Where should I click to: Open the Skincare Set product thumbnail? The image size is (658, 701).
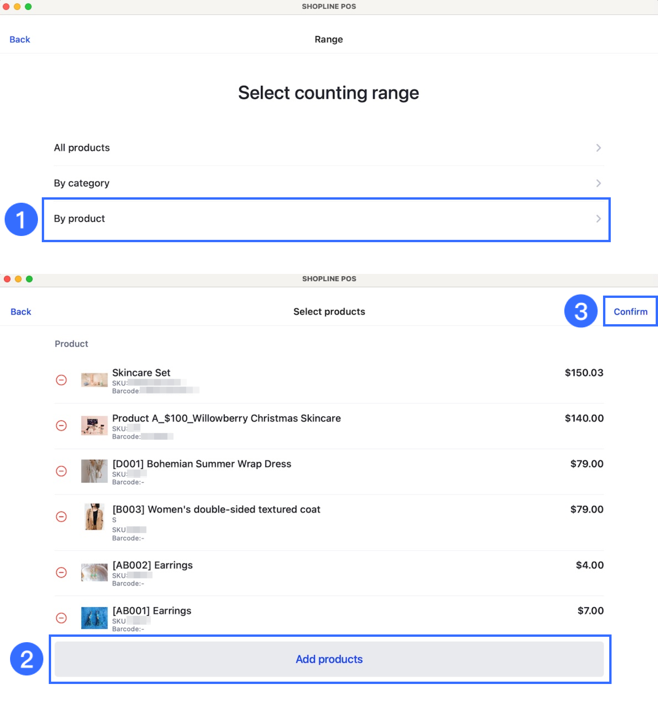[x=94, y=380]
